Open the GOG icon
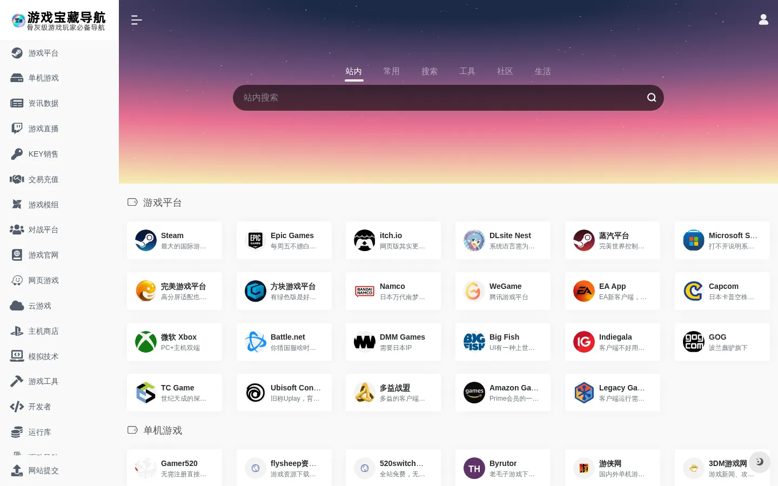The image size is (778, 486). (694, 342)
